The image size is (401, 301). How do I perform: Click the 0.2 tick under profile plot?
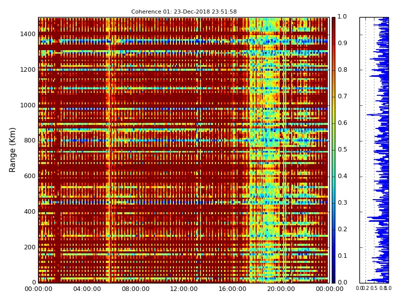[365, 288]
